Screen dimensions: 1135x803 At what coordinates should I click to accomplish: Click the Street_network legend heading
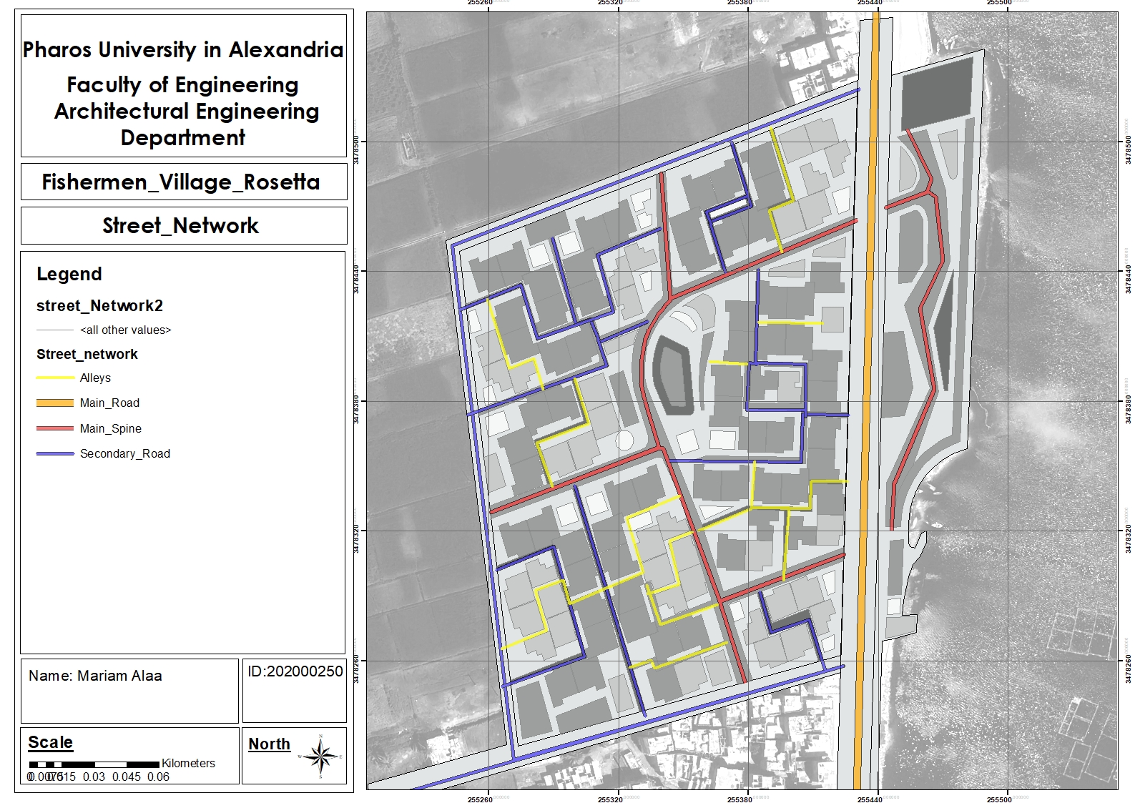coord(87,354)
